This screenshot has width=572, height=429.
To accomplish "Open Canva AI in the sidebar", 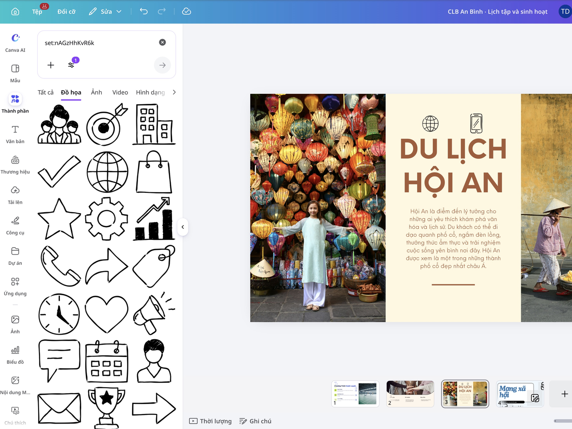I will [x=15, y=42].
